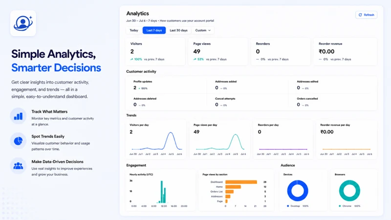Viewport: 391px width, 220px height.
Task: Click the Dashboard bar in page views chart
Action: coord(241,182)
